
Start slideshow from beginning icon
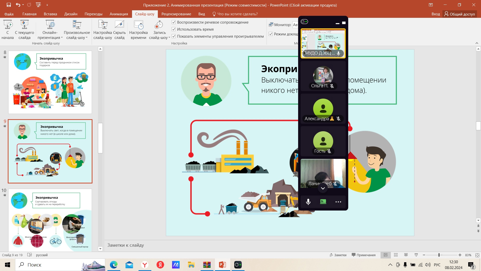click(x=8, y=25)
